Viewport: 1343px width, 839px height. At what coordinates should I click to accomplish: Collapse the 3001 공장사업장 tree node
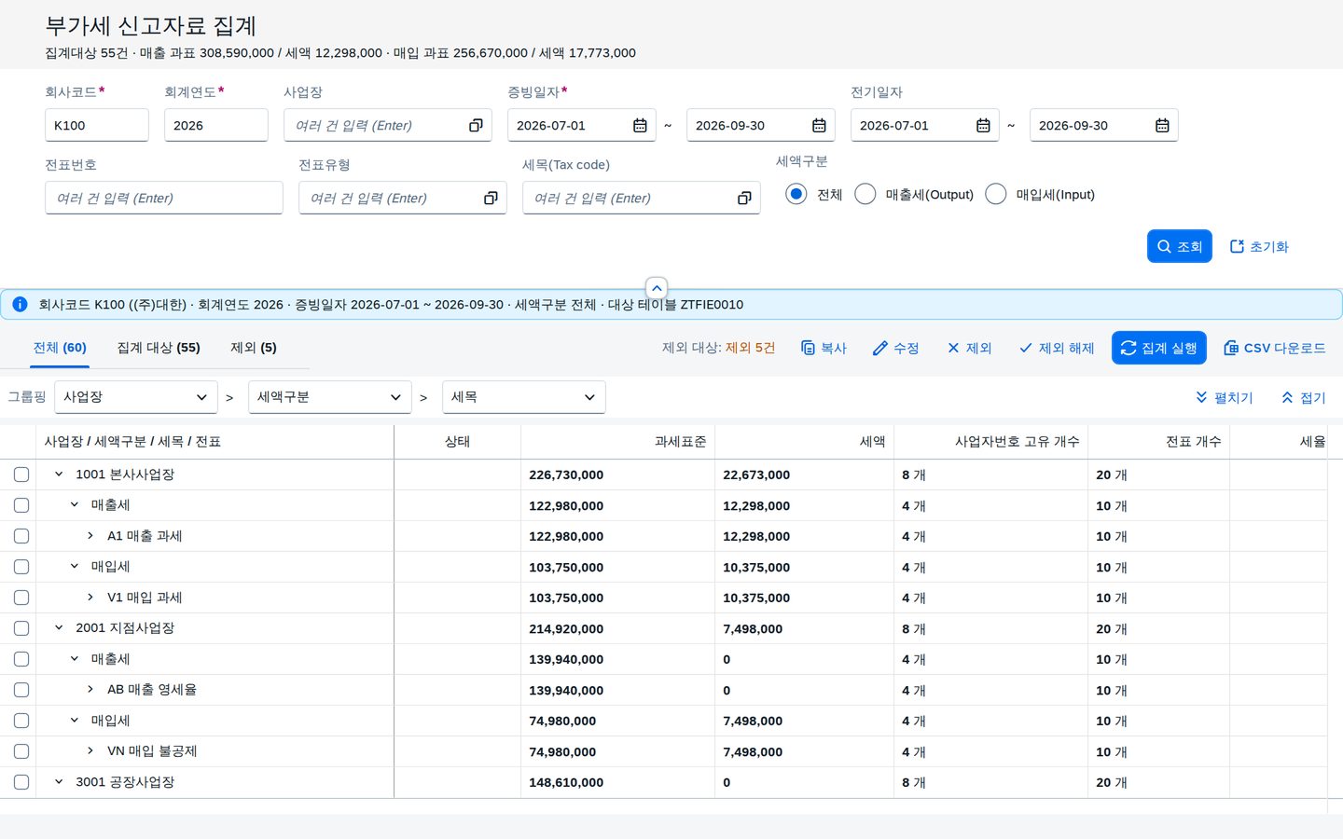click(59, 782)
